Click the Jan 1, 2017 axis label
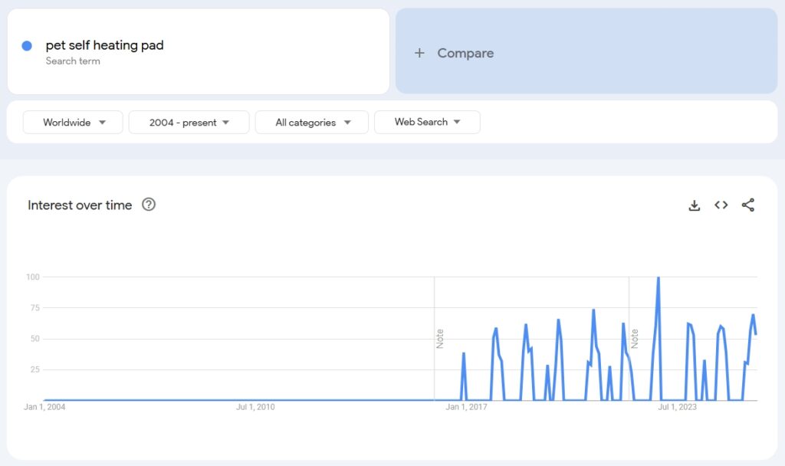Screen dimensions: 785x466 [466, 407]
